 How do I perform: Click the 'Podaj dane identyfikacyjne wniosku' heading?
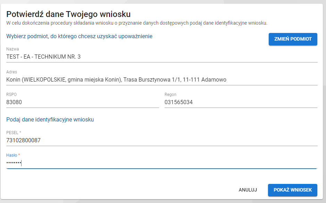tap(50, 120)
